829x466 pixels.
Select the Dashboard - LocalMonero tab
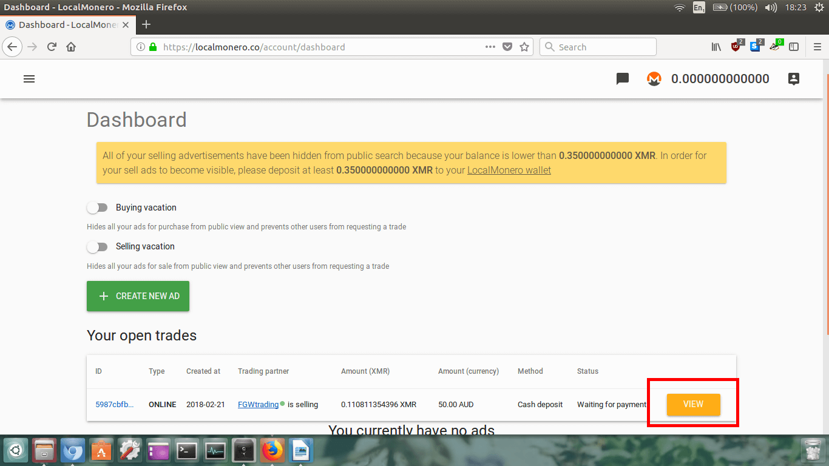(67, 25)
